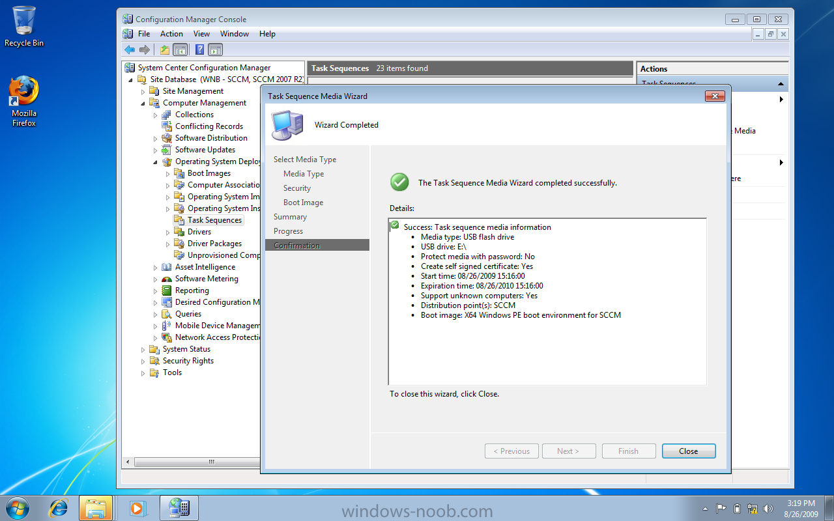Image resolution: width=834 pixels, height=521 pixels.
Task: Select the Queries node icon
Action: point(167,314)
